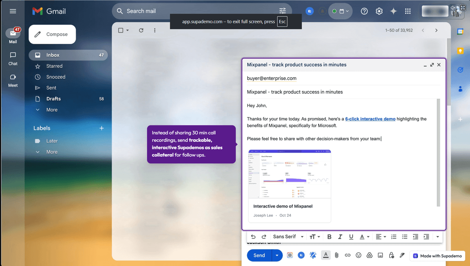Screen dimensions: 470x266
Task: Toggle confidential mode lock icon
Action: pyautogui.click(x=391, y=255)
